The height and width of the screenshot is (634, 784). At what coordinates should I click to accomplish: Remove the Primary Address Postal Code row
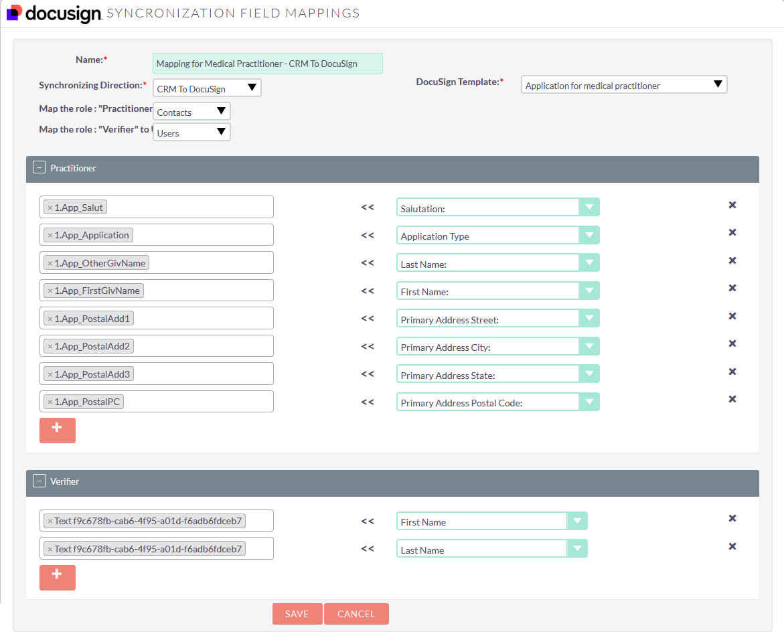pyautogui.click(x=732, y=399)
